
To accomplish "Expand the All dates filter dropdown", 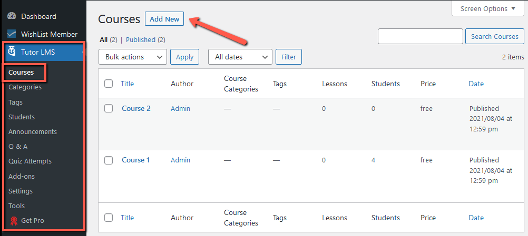I will (x=240, y=57).
